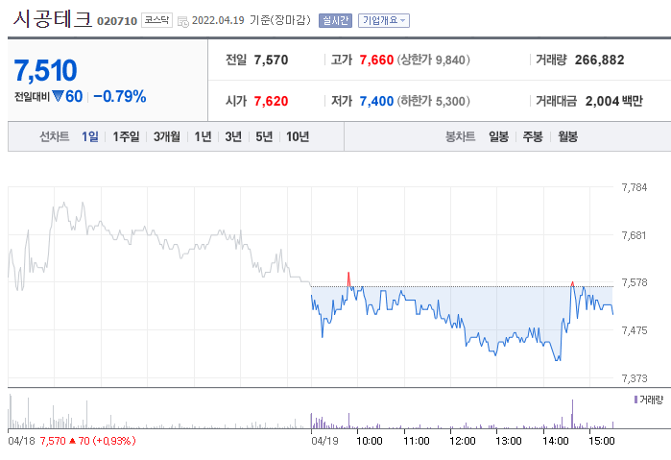Click the 15:00 time axis label

coord(602,441)
